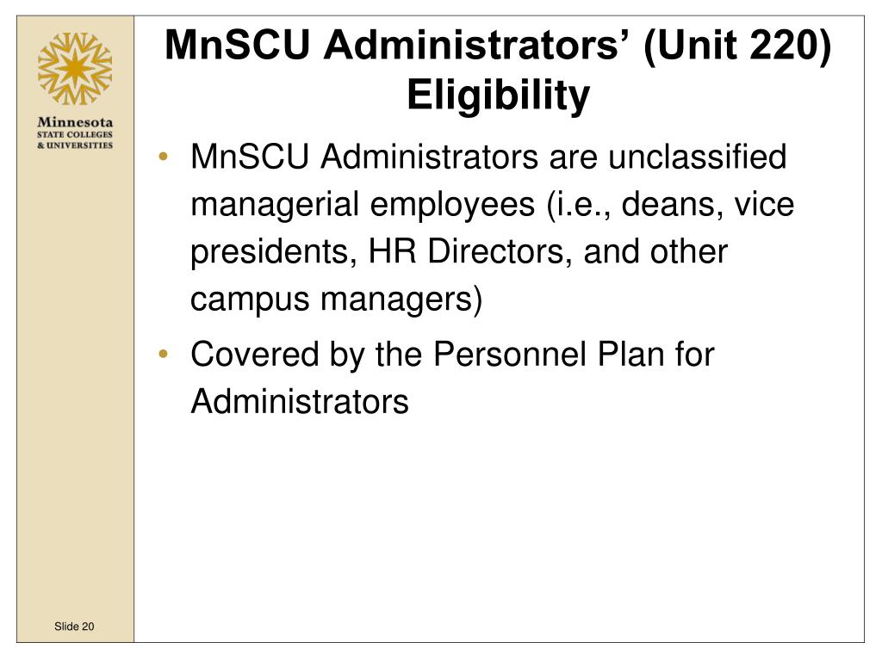Click the Minnesota wordmark under the logo
882x661 pixels.
(75, 122)
